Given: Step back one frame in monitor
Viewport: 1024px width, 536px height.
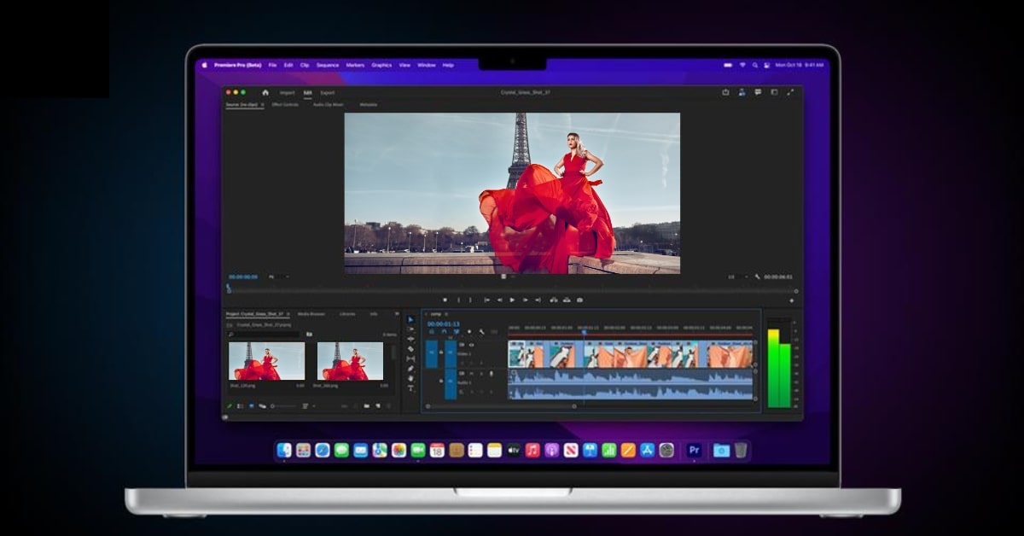Looking at the screenshot, I should tap(500, 300).
